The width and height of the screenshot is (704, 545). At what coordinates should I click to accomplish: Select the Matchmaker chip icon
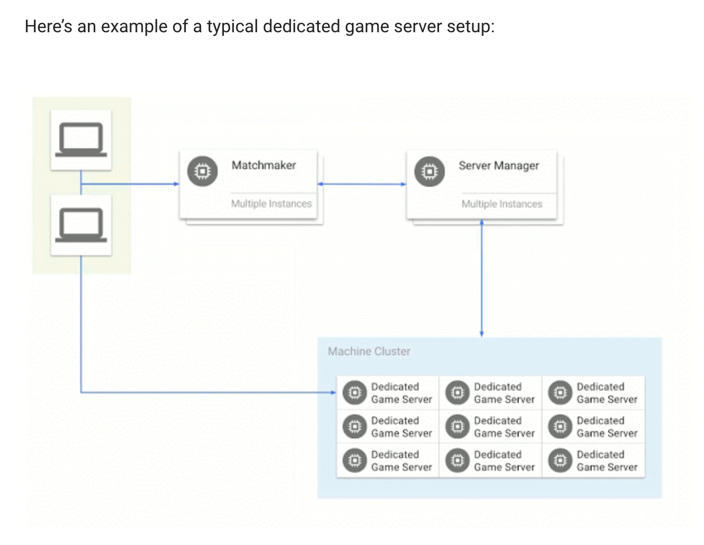(x=202, y=170)
